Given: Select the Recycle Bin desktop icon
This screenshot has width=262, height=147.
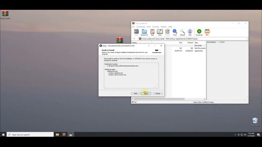Looking at the screenshot, I should tap(255, 122).
